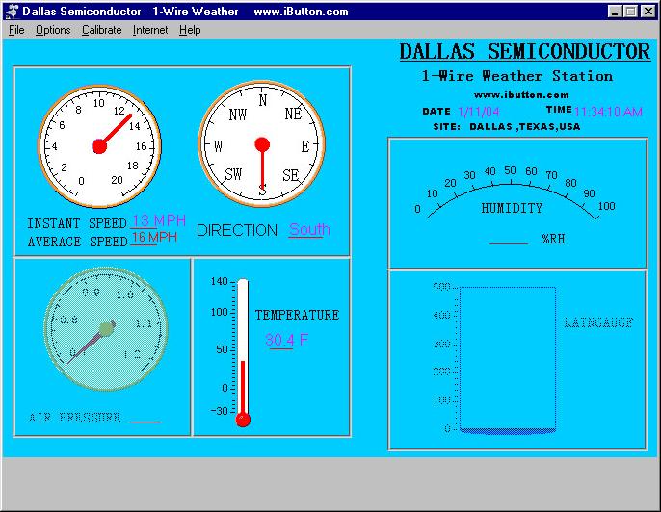Click the www.ibutton.com link text
661x512 pixels.
pyautogui.click(x=521, y=95)
